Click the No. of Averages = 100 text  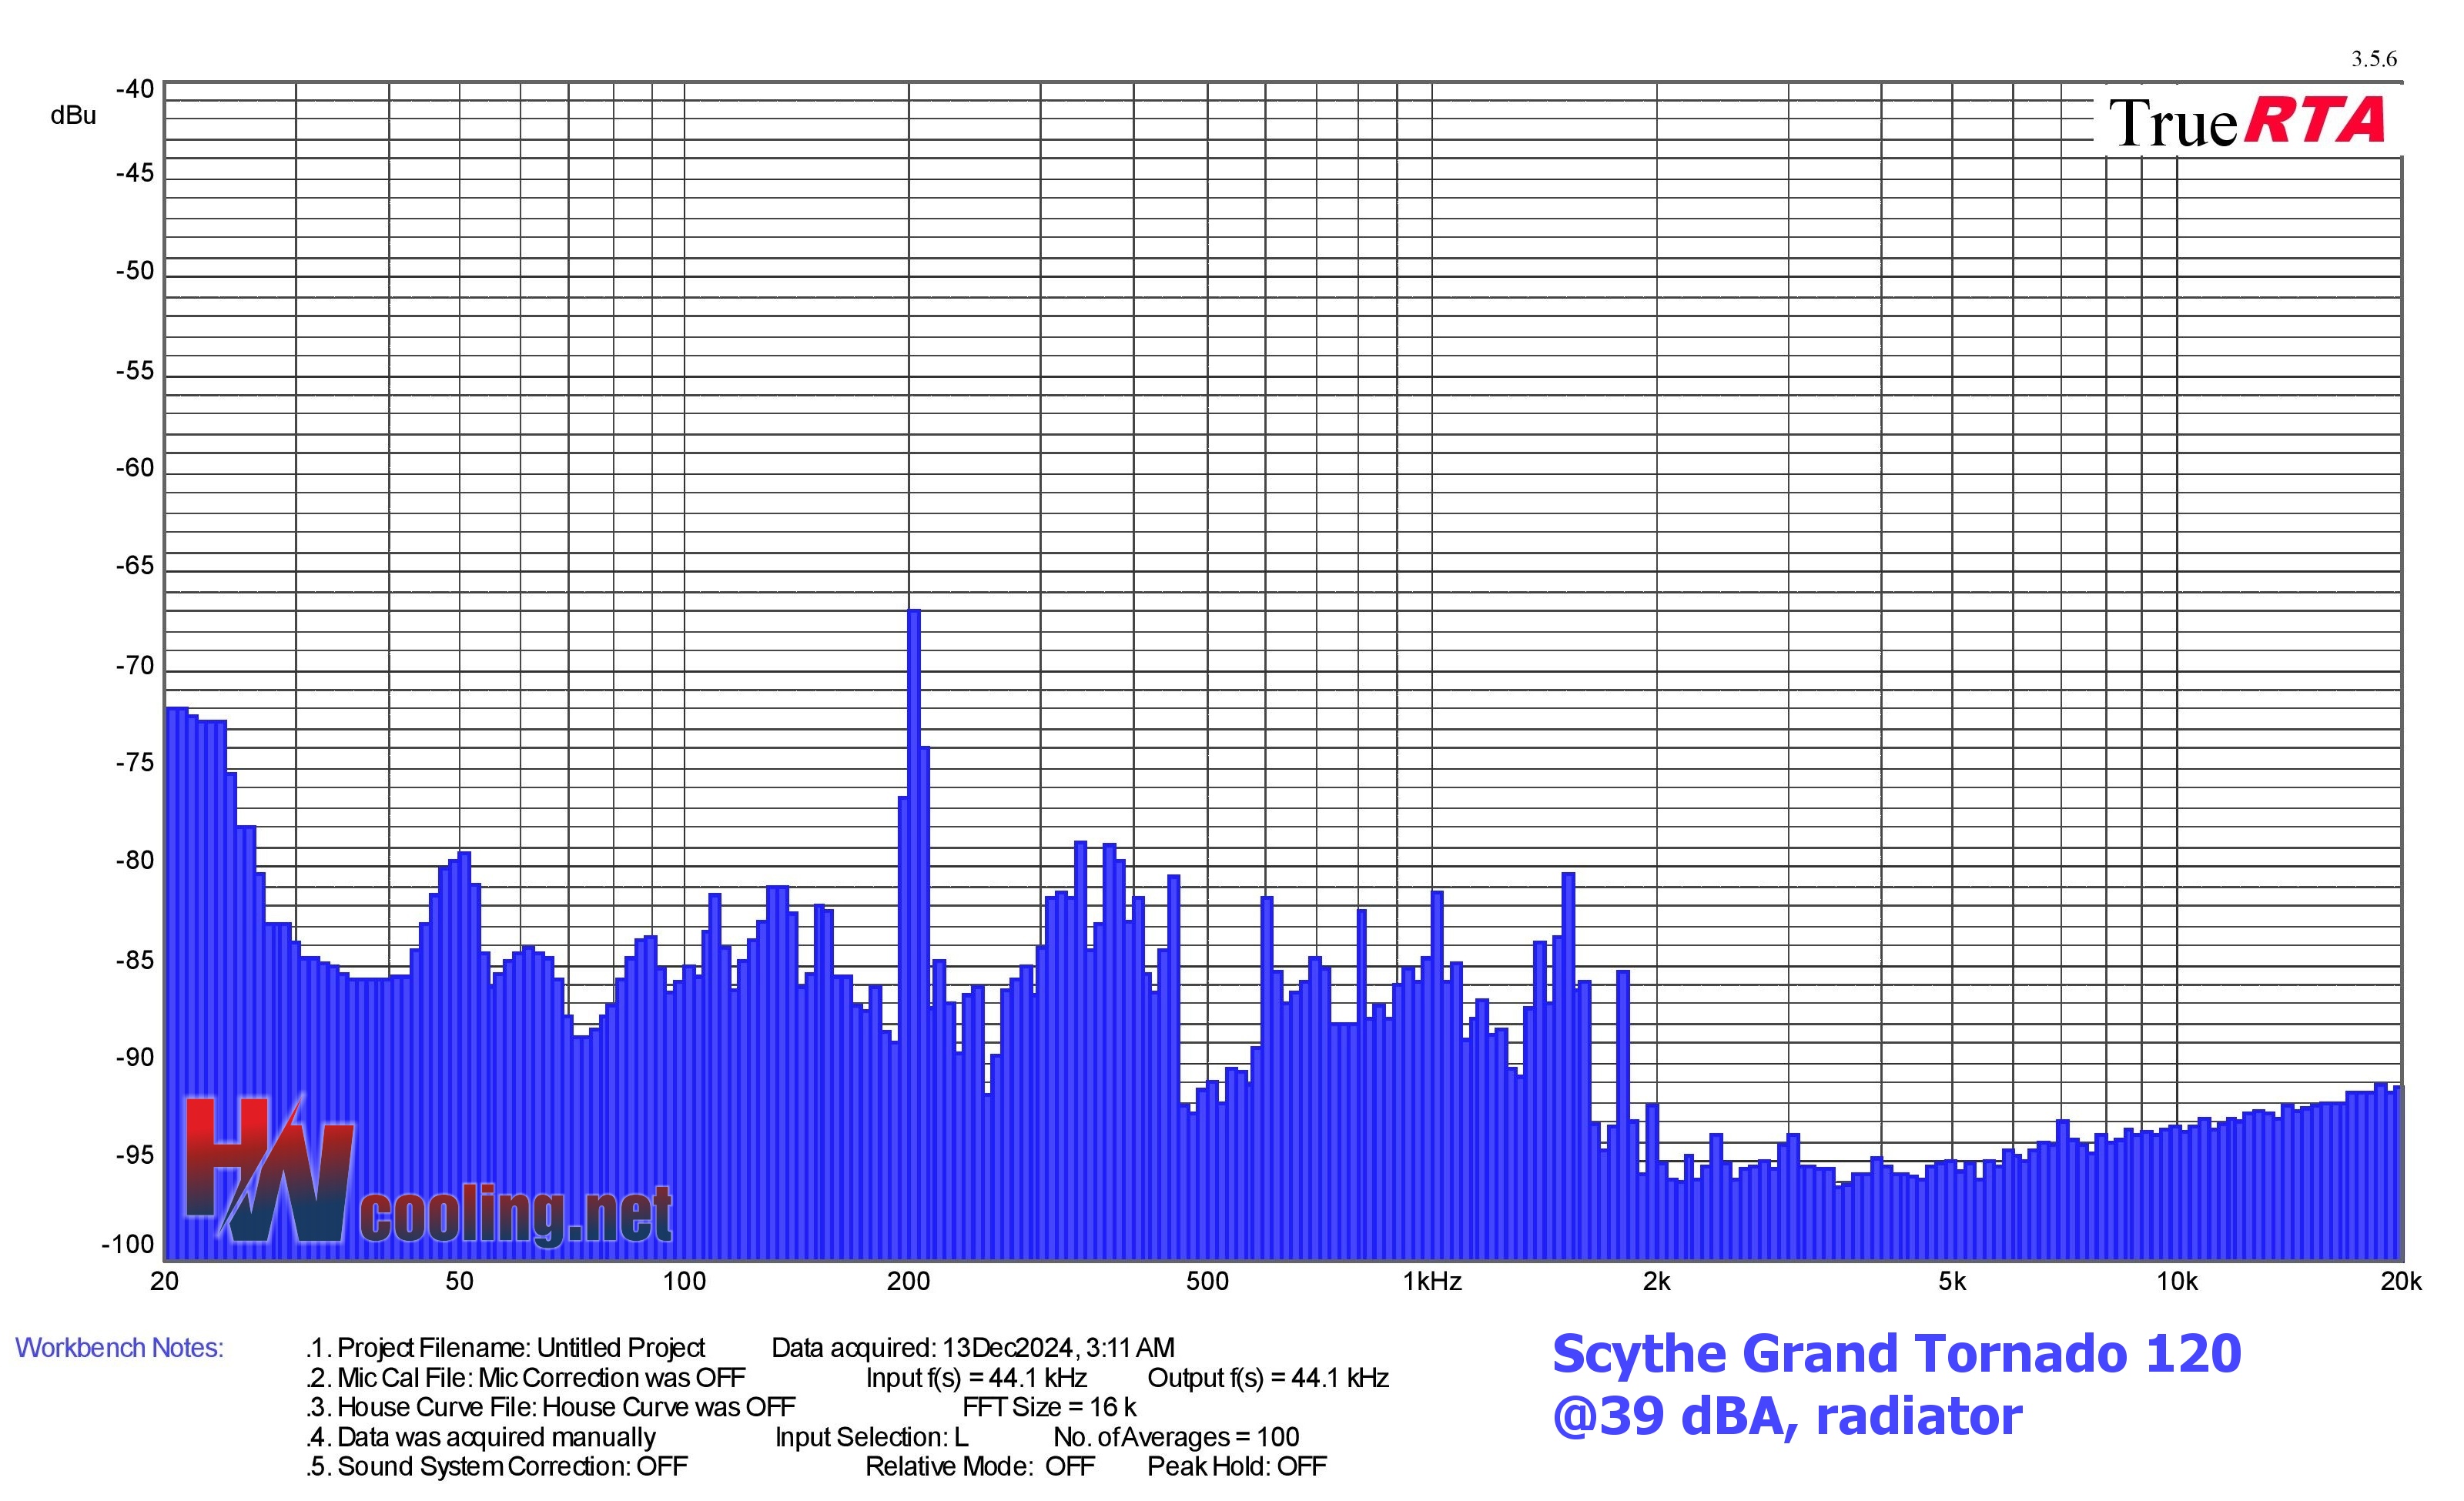click(x=1176, y=1437)
